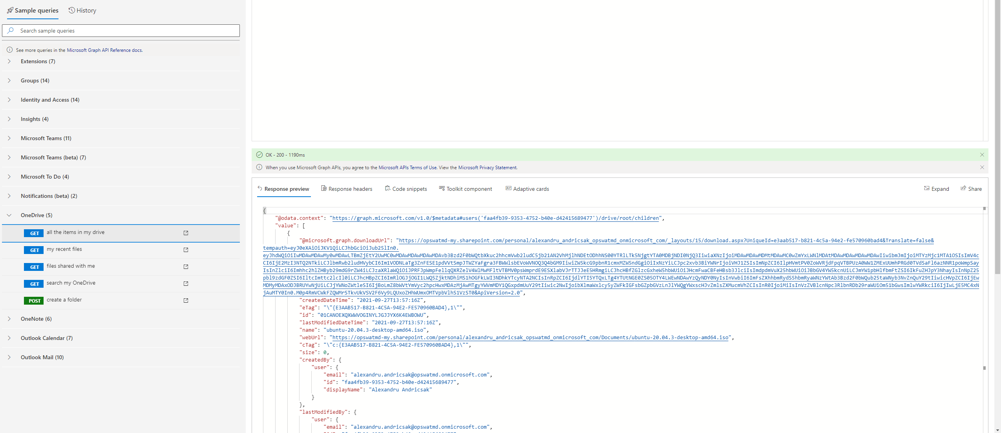1001x433 pixels.
Task: Open the odata.context metadata URL link
Action: [496, 218]
